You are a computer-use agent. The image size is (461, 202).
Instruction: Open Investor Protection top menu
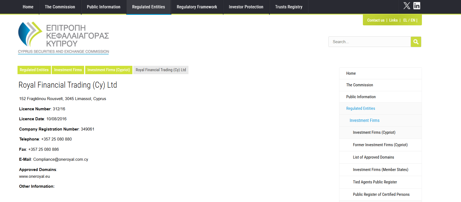click(246, 7)
